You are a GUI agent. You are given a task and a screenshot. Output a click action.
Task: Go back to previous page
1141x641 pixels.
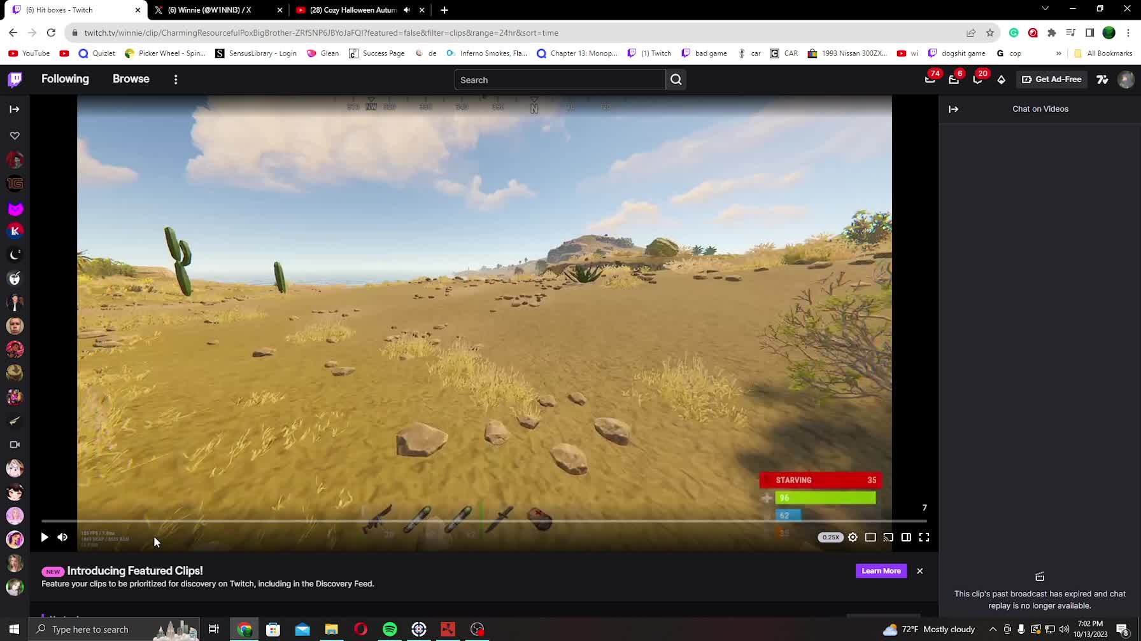(13, 32)
